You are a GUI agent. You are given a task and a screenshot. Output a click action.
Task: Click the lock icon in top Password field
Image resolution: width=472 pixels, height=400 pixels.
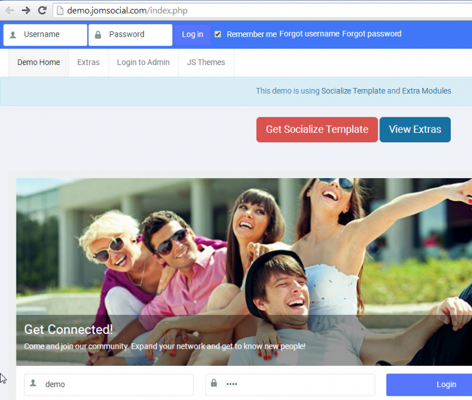(98, 35)
